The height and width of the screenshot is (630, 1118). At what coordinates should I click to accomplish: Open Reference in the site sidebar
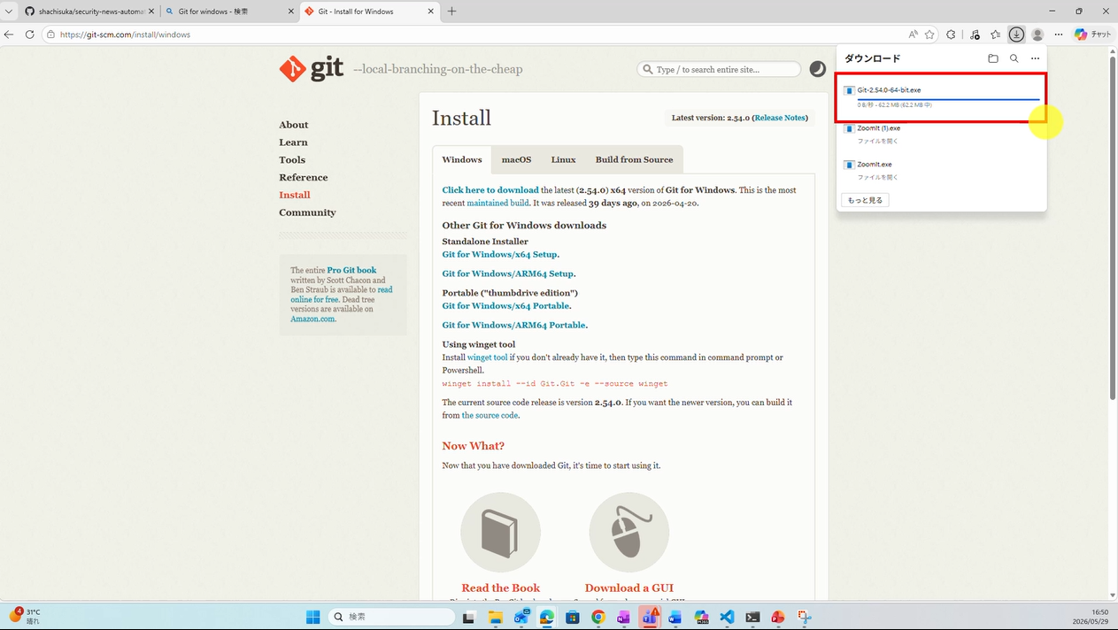(x=304, y=178)
